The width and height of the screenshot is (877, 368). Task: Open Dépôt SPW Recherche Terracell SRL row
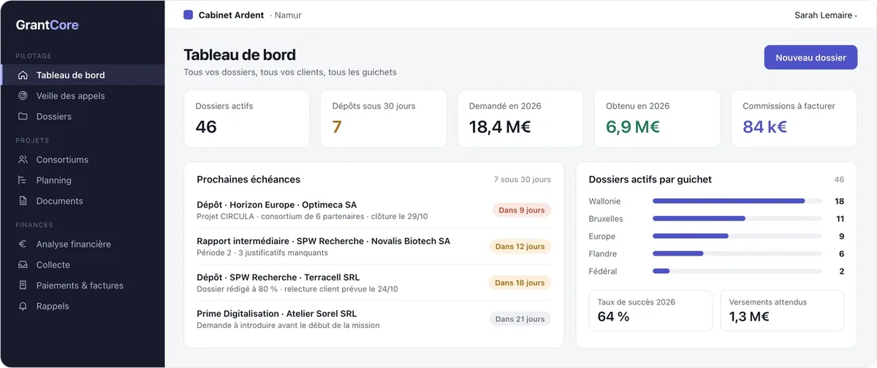(x=373, y=283)
